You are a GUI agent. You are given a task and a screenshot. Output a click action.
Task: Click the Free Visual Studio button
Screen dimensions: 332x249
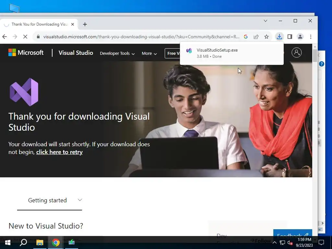point(172,53)
